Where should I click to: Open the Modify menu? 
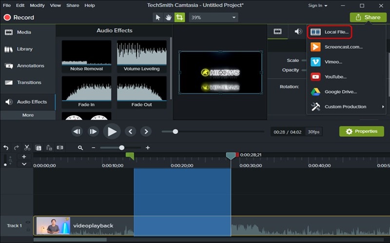[x=38, y=5]
